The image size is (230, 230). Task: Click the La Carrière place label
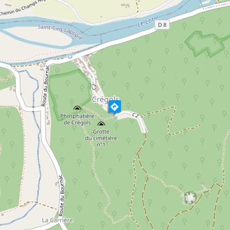point(58,220)
